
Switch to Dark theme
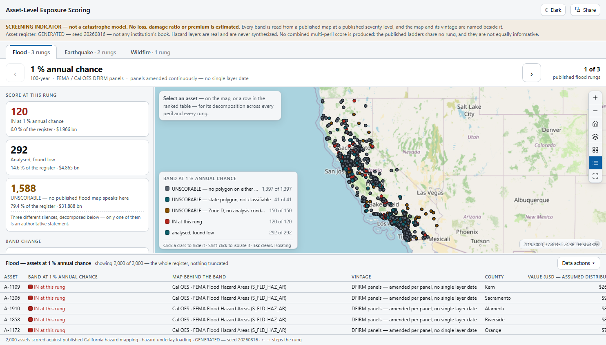coord(553,10)
